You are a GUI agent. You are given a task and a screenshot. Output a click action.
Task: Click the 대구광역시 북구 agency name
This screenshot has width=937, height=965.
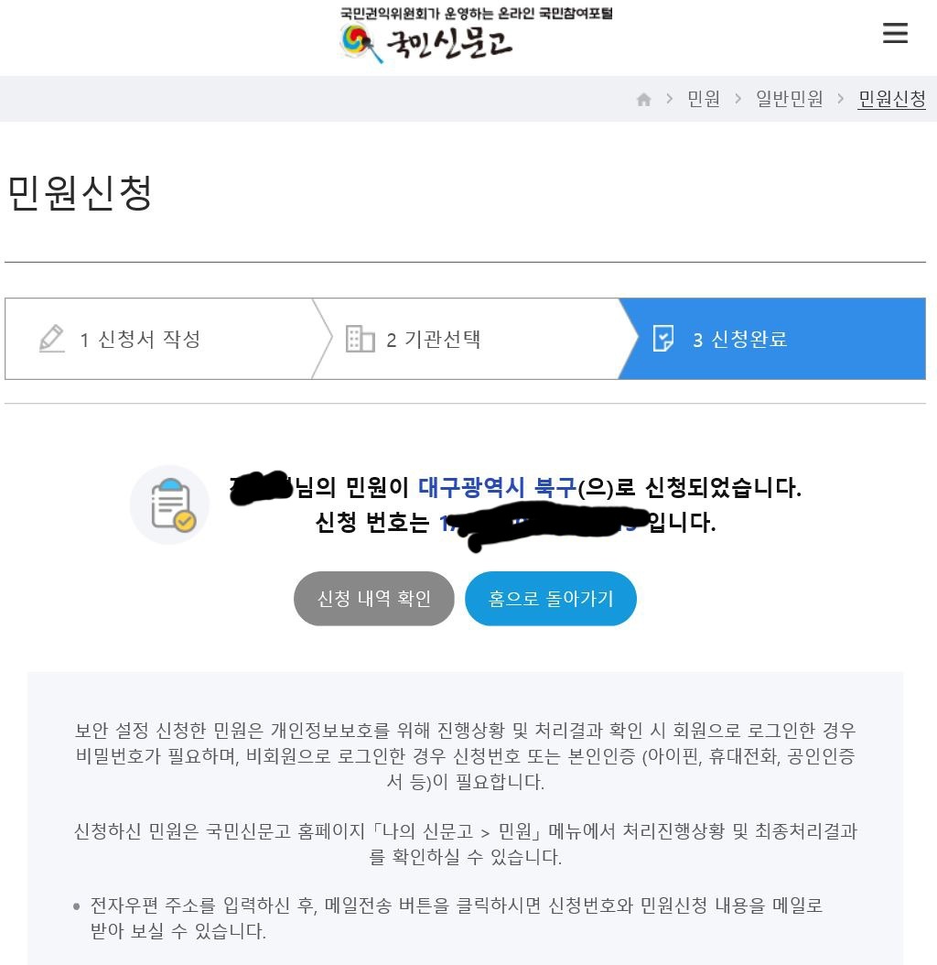pyautogui.click(x=497, y=487)
